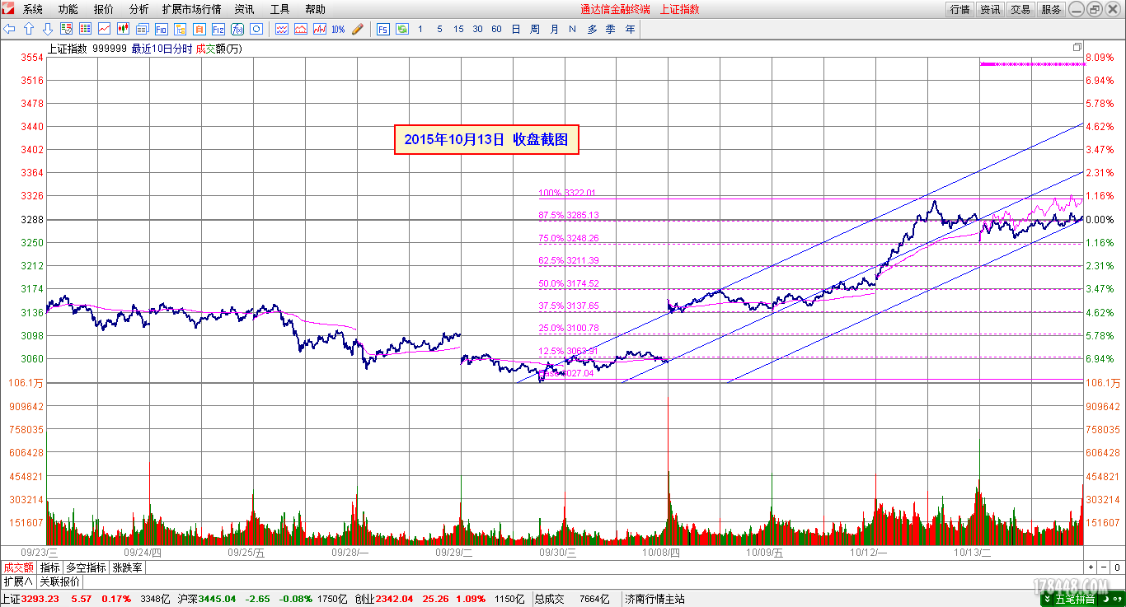Click the 交易 button at top right
This screenshot has width=1126, height=607.
click(1020, 10)
